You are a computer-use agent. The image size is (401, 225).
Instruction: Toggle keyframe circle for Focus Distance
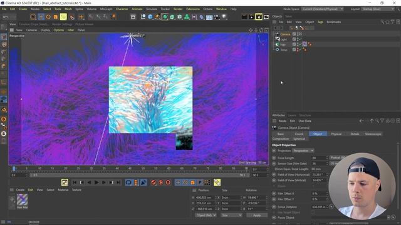[x=274, y=207]
